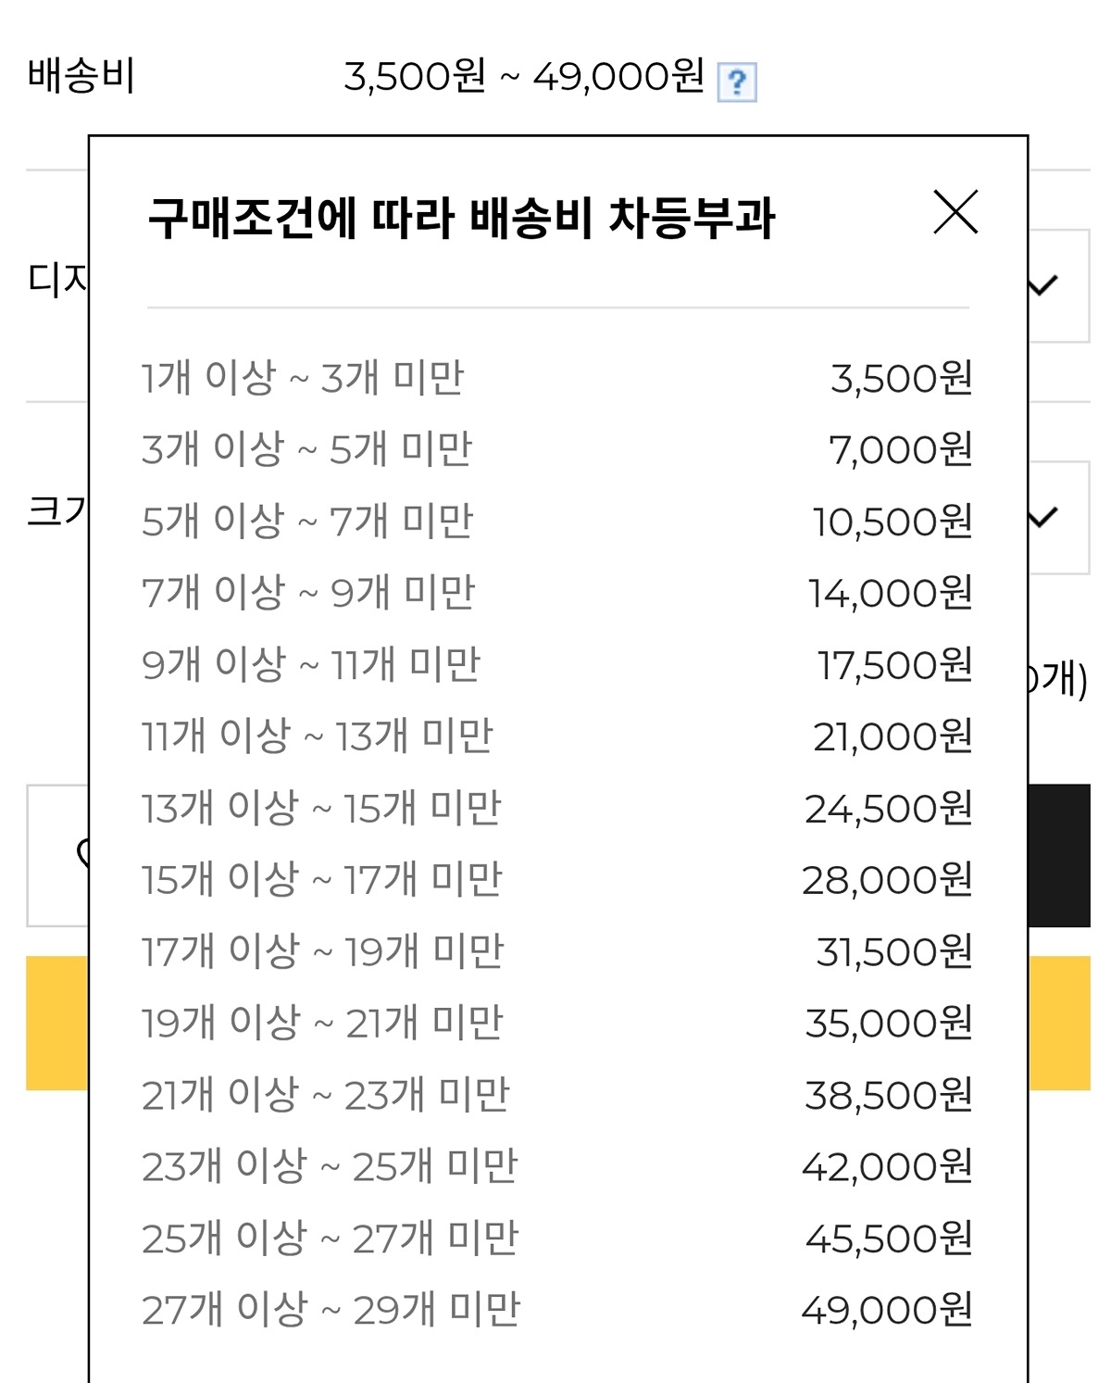Click the 7,000원 shipping fee amount
Image resolution: width=1111 pixels, height=1383 pixels.
pyautogui.click(x=900, y=450)
